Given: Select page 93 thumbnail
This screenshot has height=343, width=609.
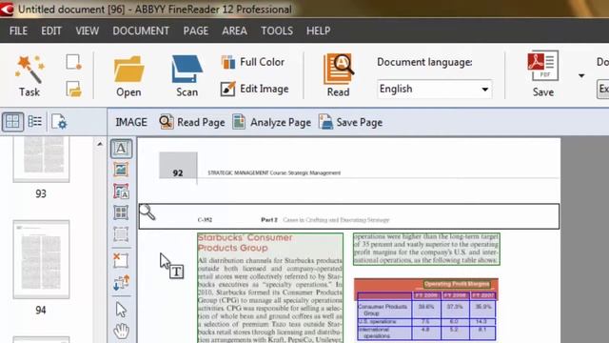Looking at the screenshot, I should pos(41,159).
